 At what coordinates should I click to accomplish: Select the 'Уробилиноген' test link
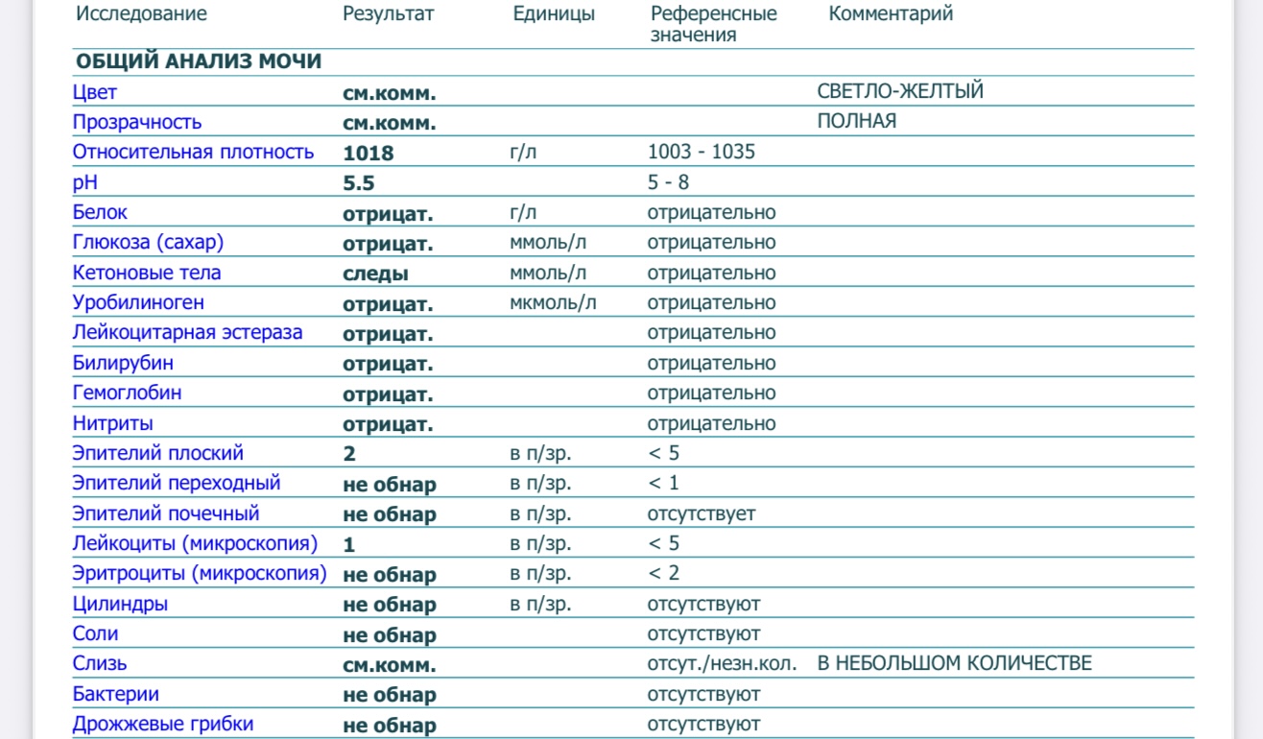click(x=138, y=302)
